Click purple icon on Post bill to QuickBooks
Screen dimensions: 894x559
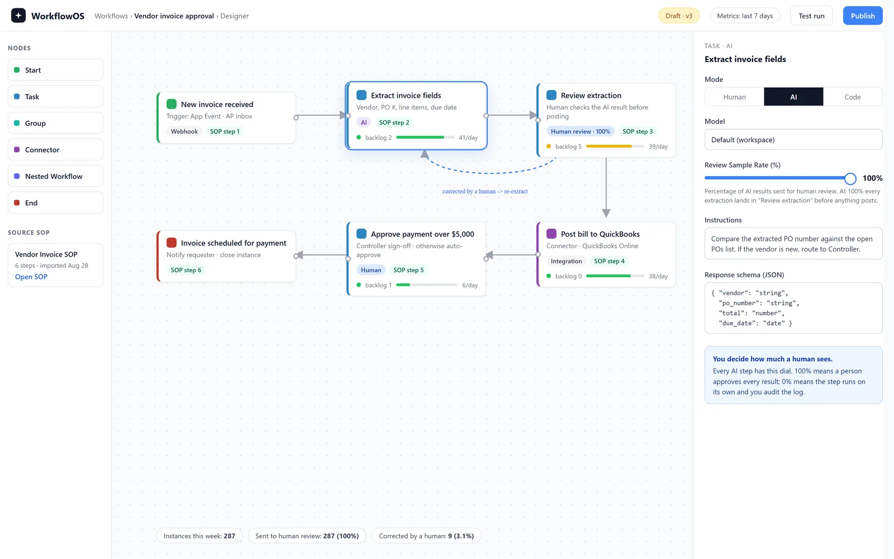pos(551,234)
